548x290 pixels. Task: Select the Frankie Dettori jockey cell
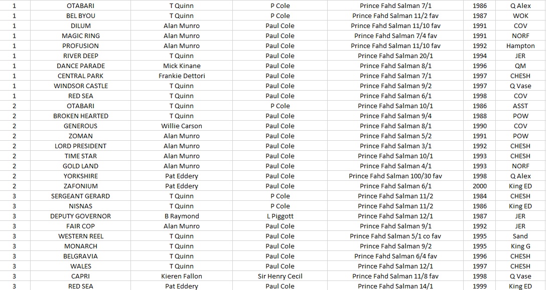click(182, 76)
